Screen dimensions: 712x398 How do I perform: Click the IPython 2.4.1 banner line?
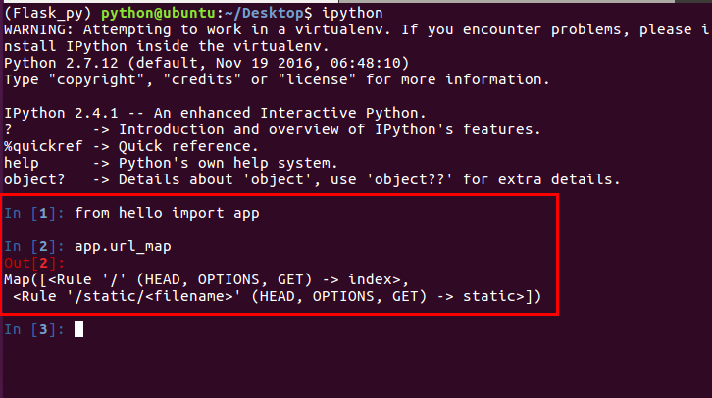[215, 113]
